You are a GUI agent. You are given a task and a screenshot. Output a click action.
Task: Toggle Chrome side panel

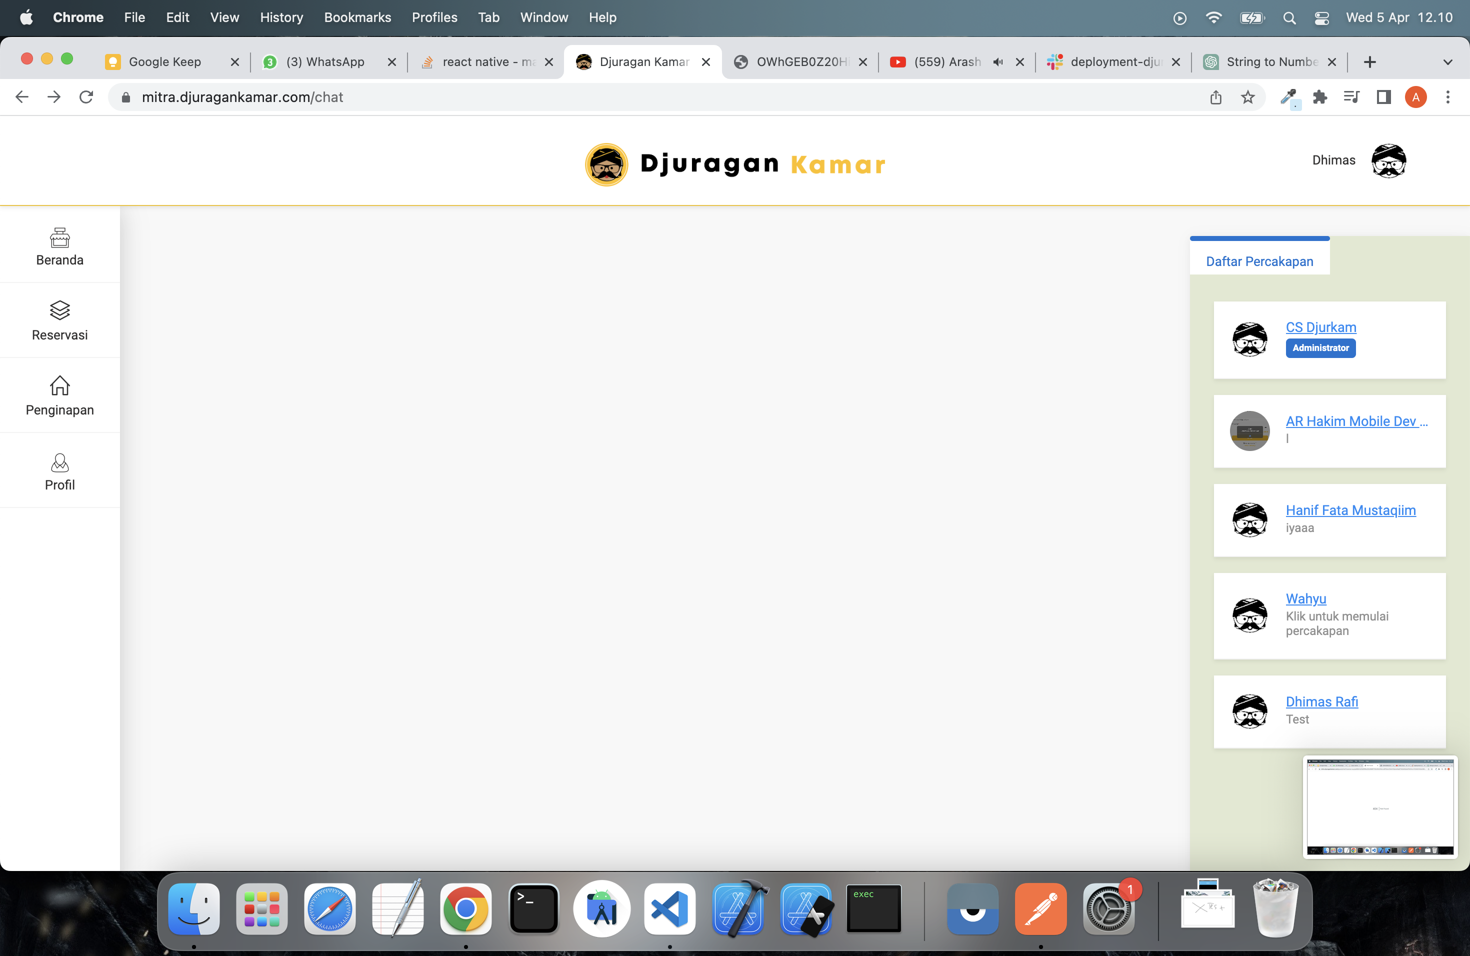(1383, 97)
